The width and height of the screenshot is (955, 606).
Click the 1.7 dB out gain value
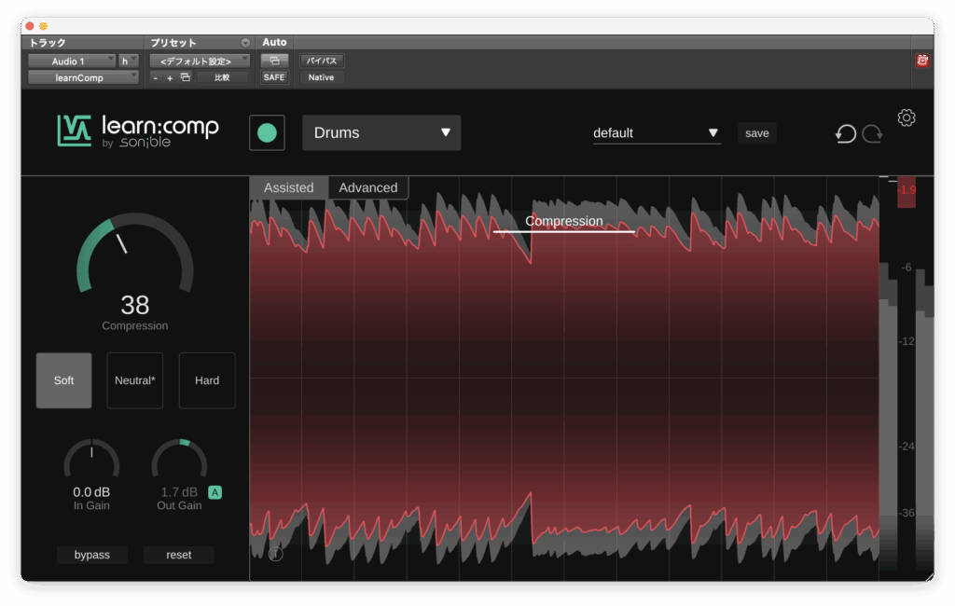(x=179, y=492)
